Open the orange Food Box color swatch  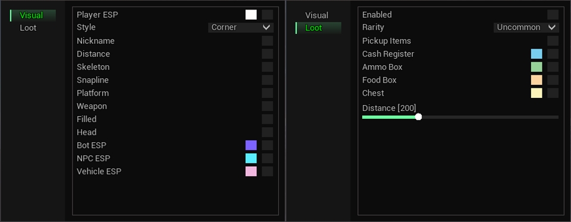[537, 80]
